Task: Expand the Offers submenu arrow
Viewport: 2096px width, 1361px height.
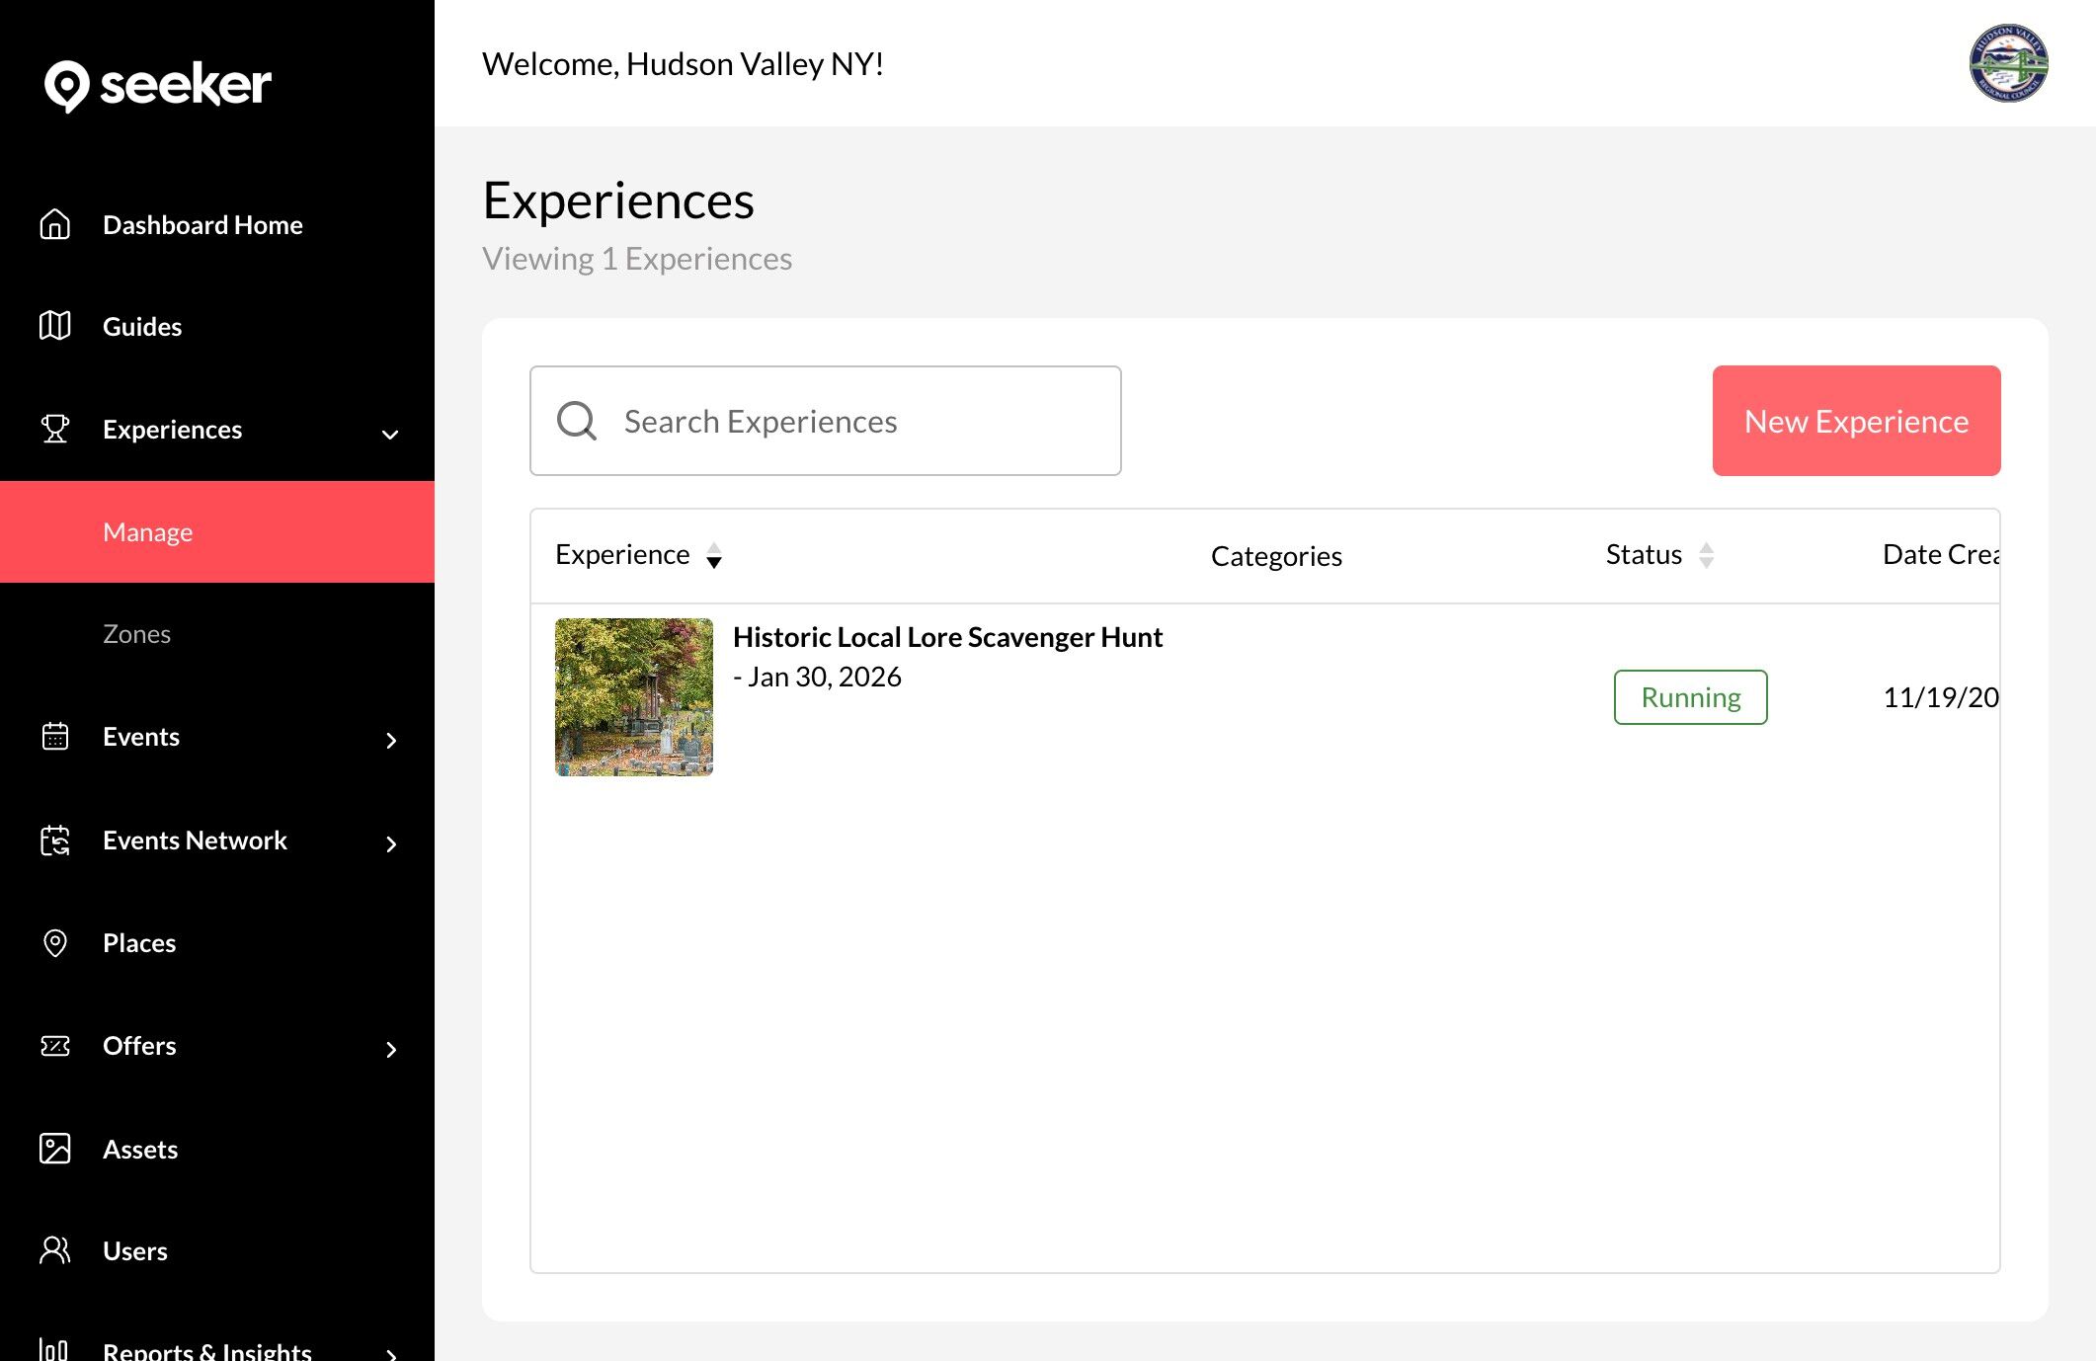Action: (391, 1049)
